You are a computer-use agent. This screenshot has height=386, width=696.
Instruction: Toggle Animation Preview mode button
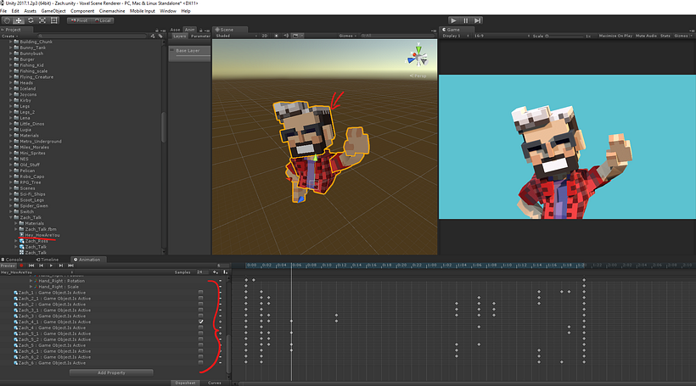coord(8,266)
